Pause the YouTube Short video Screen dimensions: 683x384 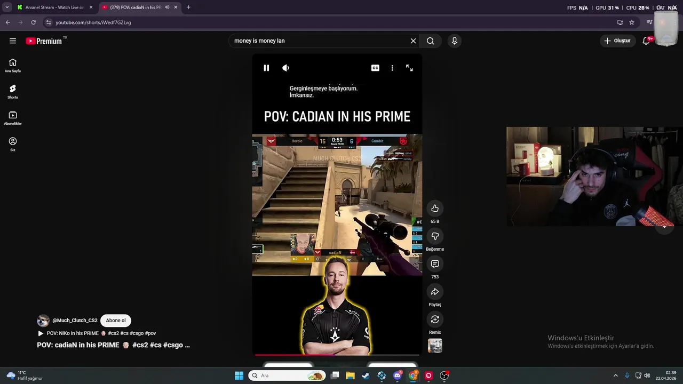tap(266, 68)
